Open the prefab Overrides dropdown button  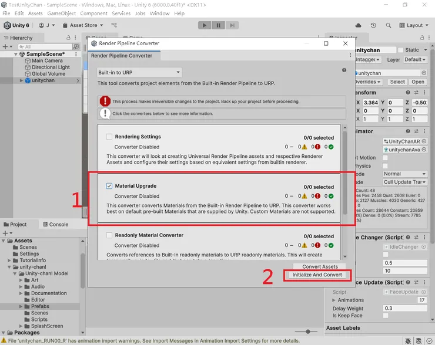368,82
